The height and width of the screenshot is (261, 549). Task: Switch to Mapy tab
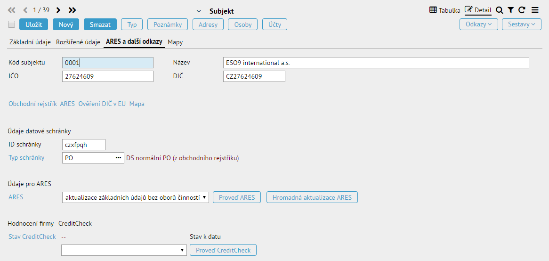coord(176,42)
